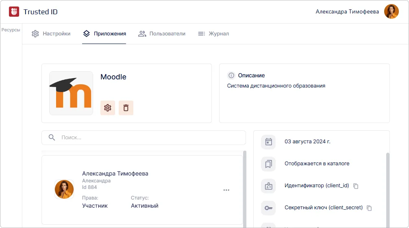Screen dimensions: 409x228
Task: Open Moodle application settings gear
Action: coord(108,108)
